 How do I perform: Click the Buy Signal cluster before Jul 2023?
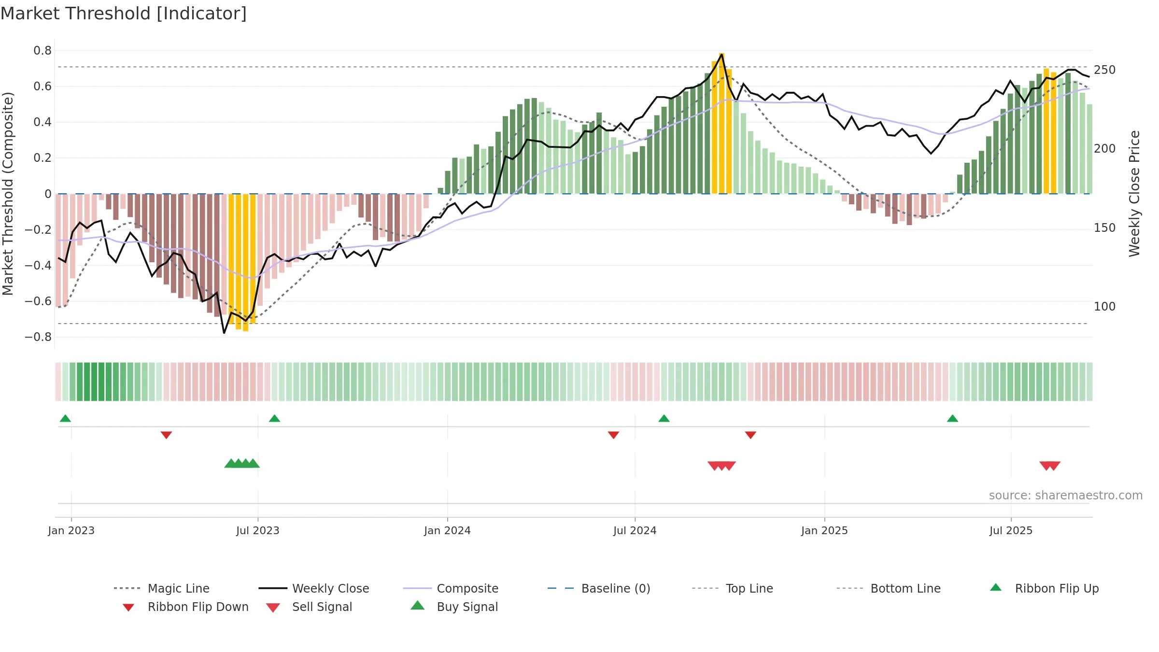(242, 464)
